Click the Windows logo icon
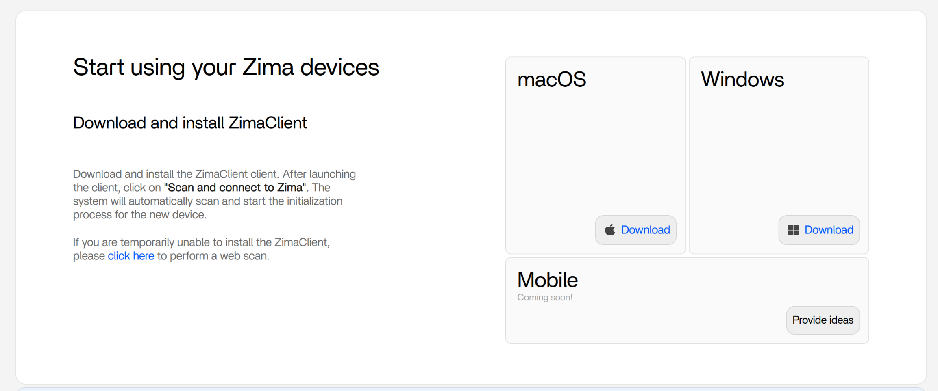 click(793, 230)
